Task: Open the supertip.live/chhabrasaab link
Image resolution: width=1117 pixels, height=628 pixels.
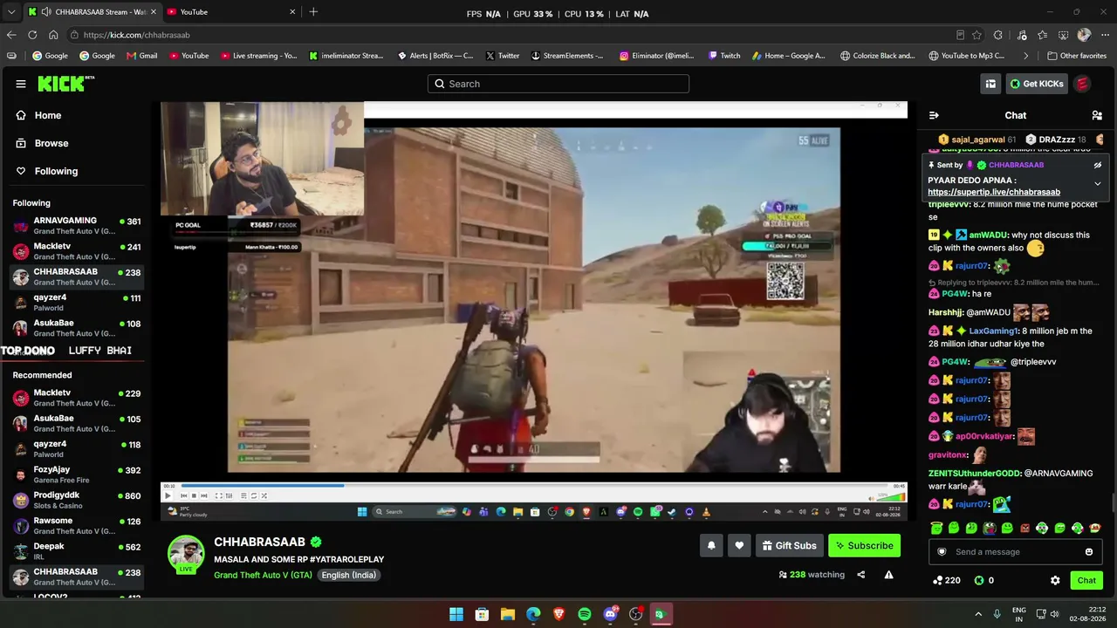Action: coord(994,192)
